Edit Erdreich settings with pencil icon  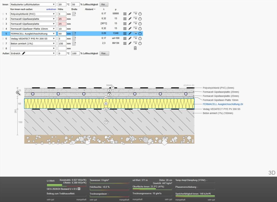pyautogui.click(x=24, y=53)
